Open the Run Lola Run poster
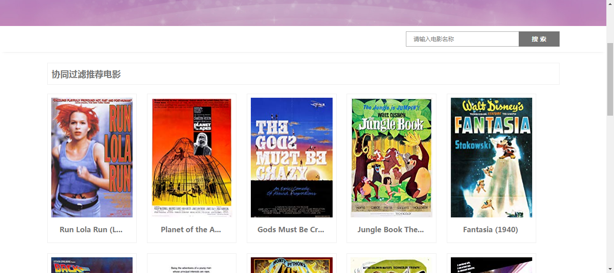 pos(92,157)
